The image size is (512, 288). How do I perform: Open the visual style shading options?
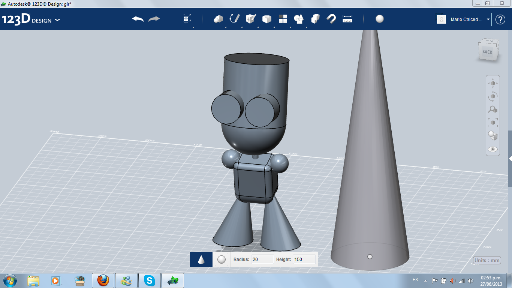(493, 136)
